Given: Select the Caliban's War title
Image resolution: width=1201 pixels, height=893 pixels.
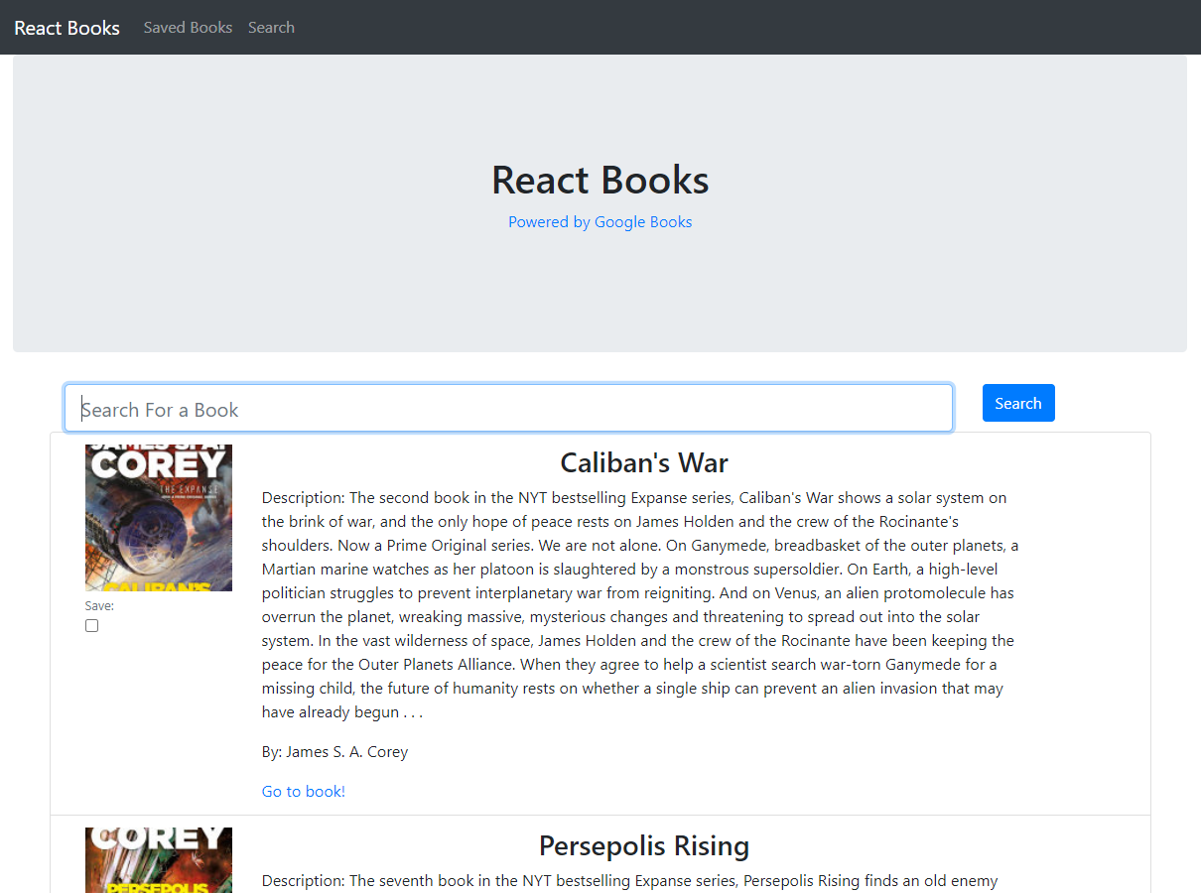Looking at the screenshot, I should tap(644, 463).
